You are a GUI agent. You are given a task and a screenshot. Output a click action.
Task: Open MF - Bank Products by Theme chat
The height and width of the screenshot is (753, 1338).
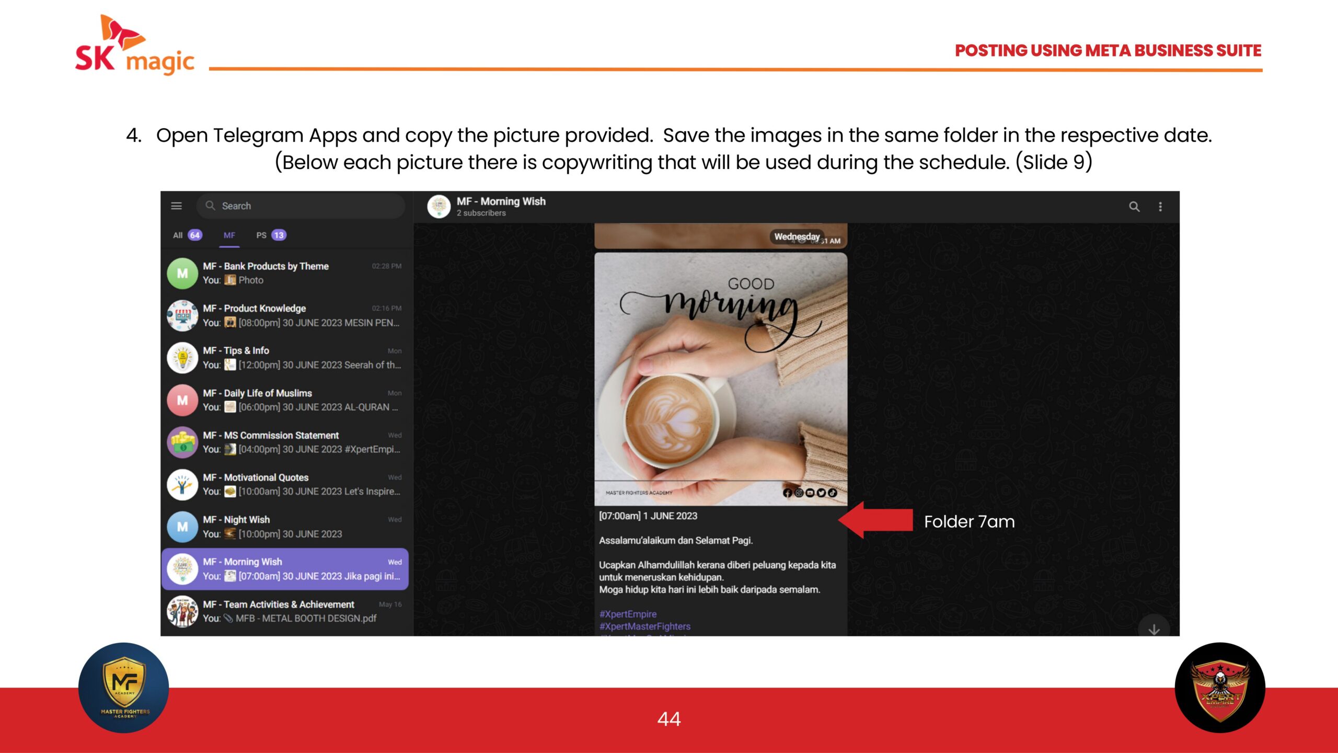pos(285,273)
